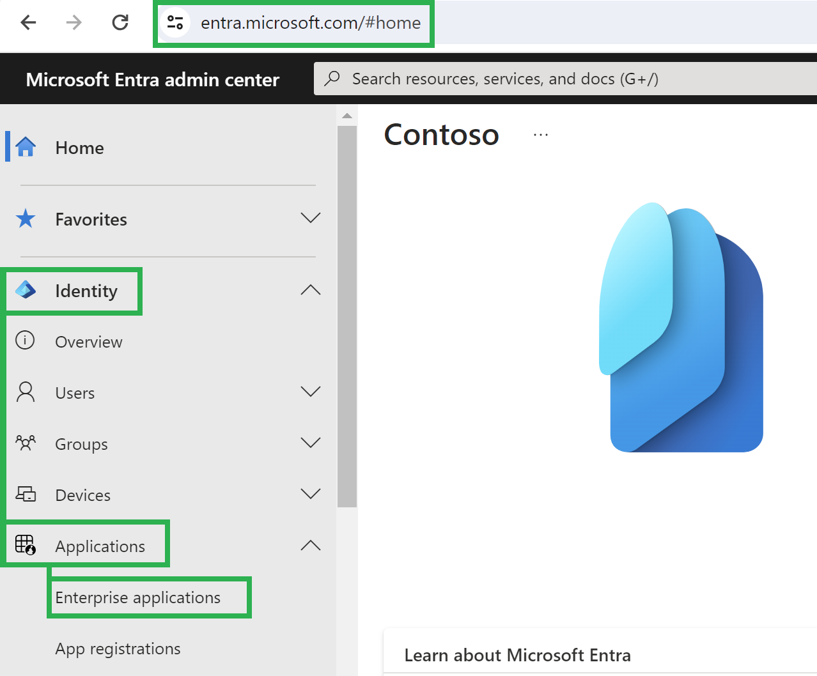Viewport: 817px width, 676px height.
Task: Reload the page with the refresh icon
Action: 120,23
